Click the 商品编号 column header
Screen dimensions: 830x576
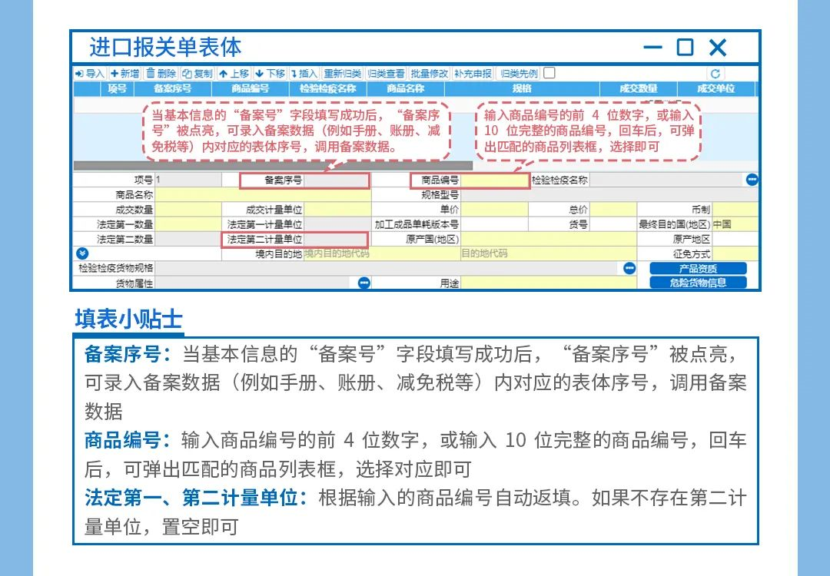[x=250, y=89]
